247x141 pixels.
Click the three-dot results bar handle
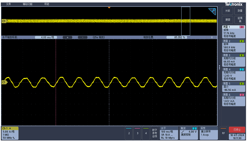pyautogui.click(x=220, y=67)
